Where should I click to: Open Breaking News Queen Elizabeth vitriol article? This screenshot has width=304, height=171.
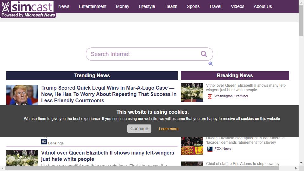tap(246, 88)
